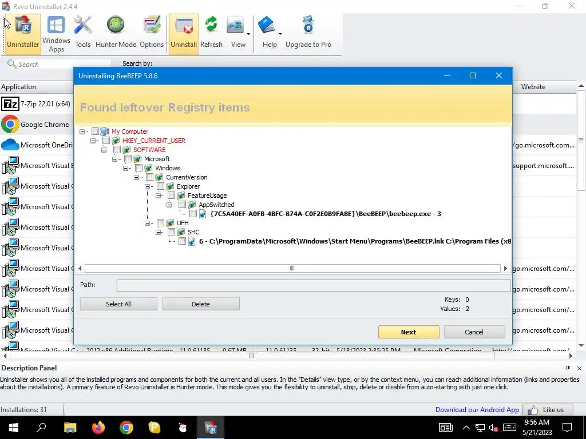586x439 pixels.
Task: Open the notification center
Action: click(567, 428)
